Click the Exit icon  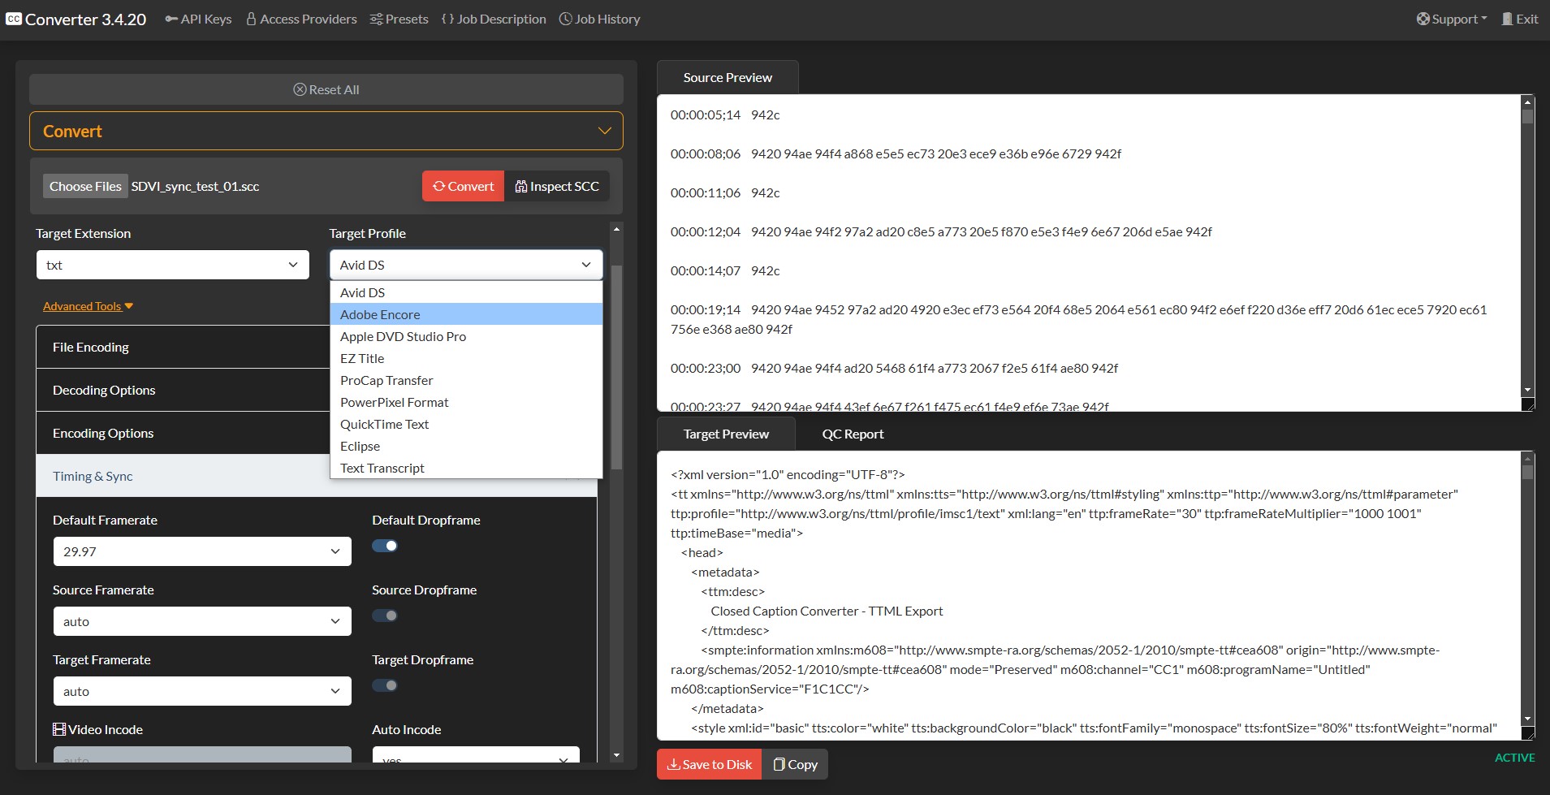[x=1506, y=19]
